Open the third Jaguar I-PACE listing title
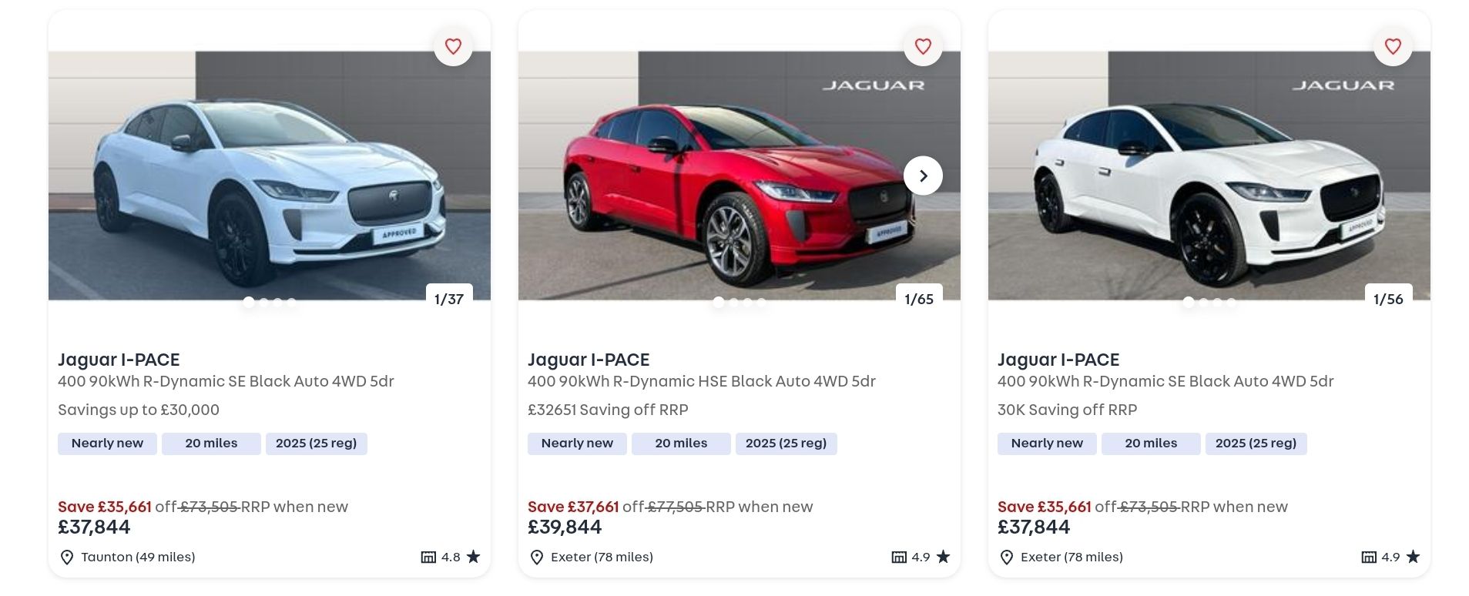This screenshot has width=1469, height=596. tap(1058, 360)
